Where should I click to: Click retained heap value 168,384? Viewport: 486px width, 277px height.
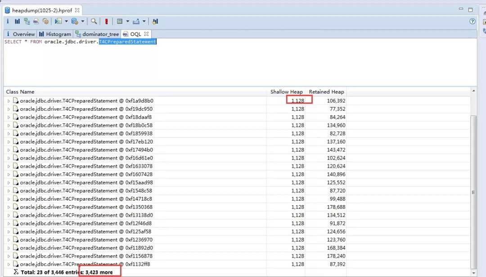click(336, 248)
